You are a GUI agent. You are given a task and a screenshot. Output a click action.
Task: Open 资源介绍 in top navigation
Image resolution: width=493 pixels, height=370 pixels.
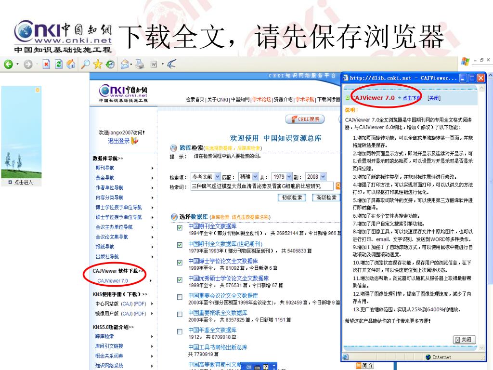[x=283, y=99]
